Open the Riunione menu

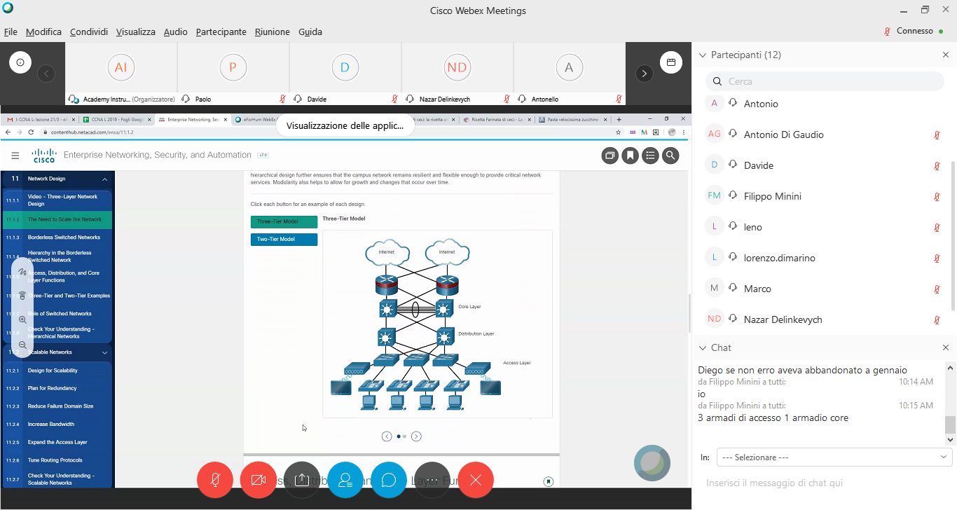tap(273, 32)
